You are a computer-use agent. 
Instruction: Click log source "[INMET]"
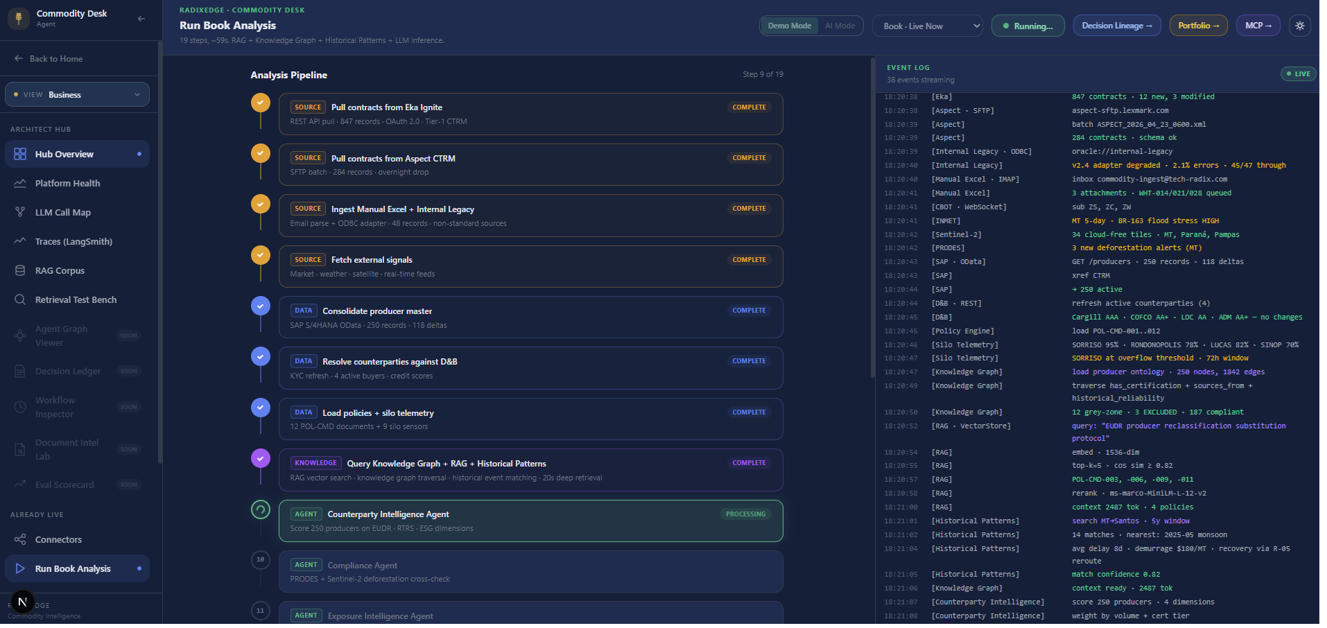point(946,221)
